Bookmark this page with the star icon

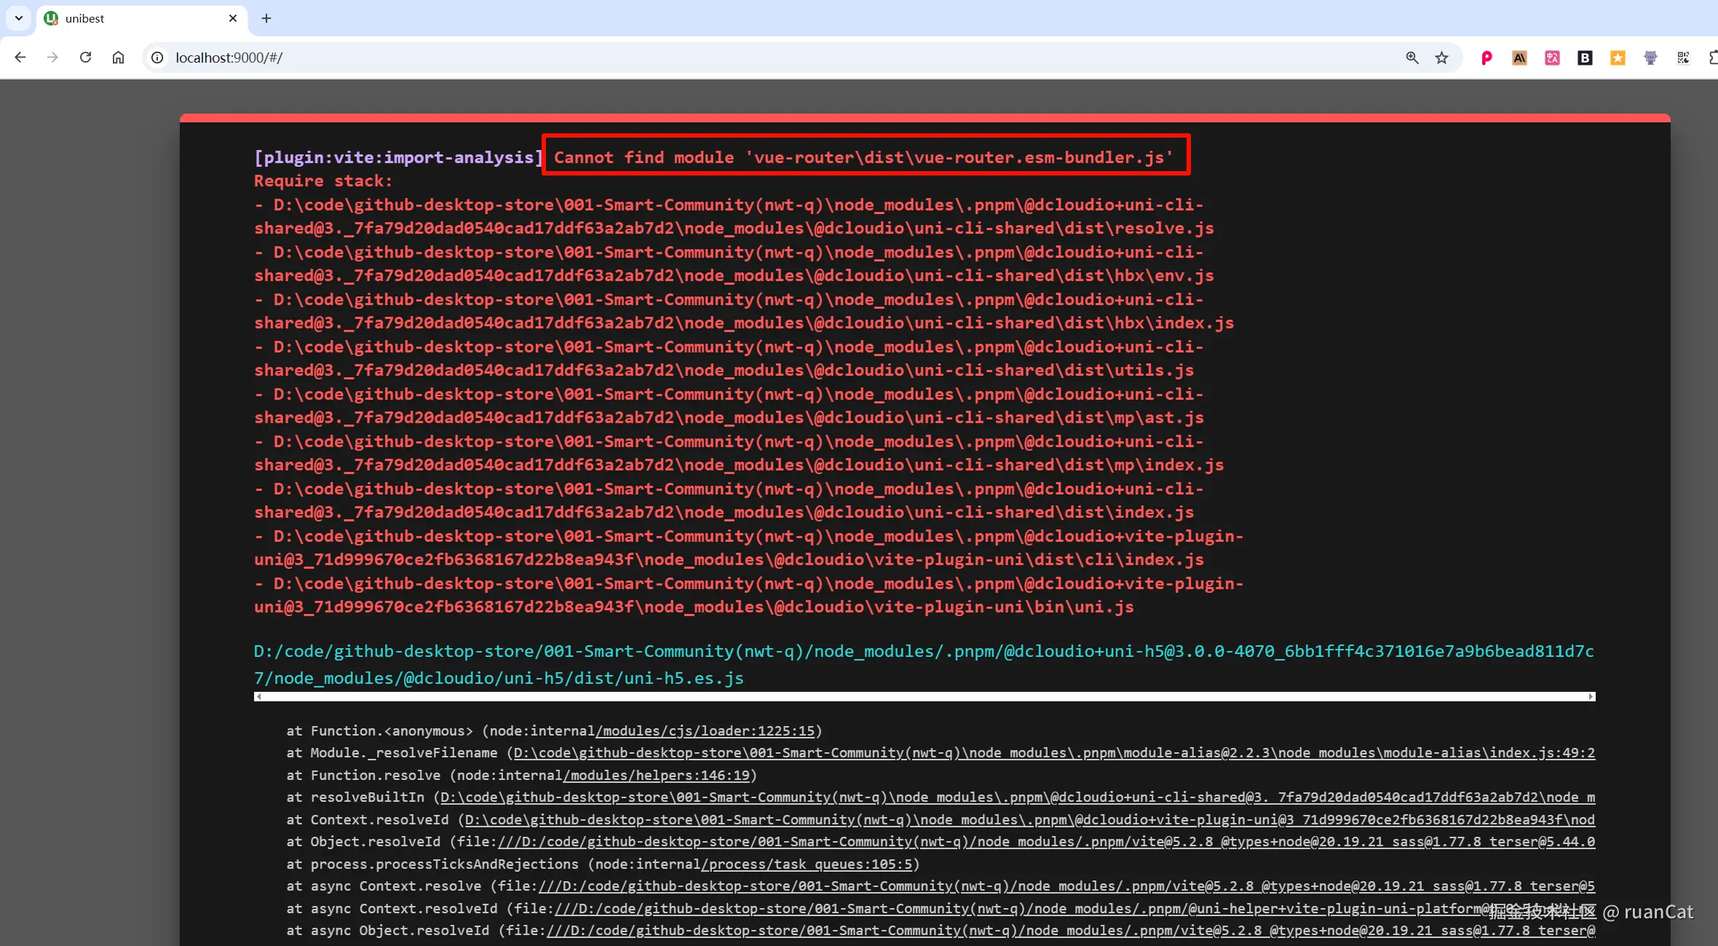pyautogui.click(x=1441, y=58)
